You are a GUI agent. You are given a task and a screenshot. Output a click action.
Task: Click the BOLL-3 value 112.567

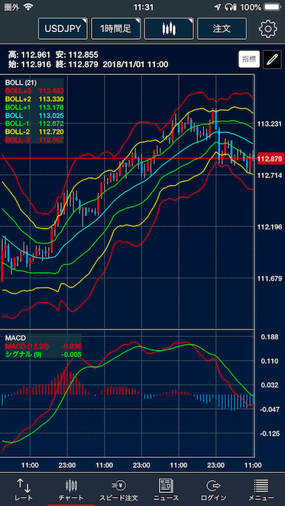point(51,140)
